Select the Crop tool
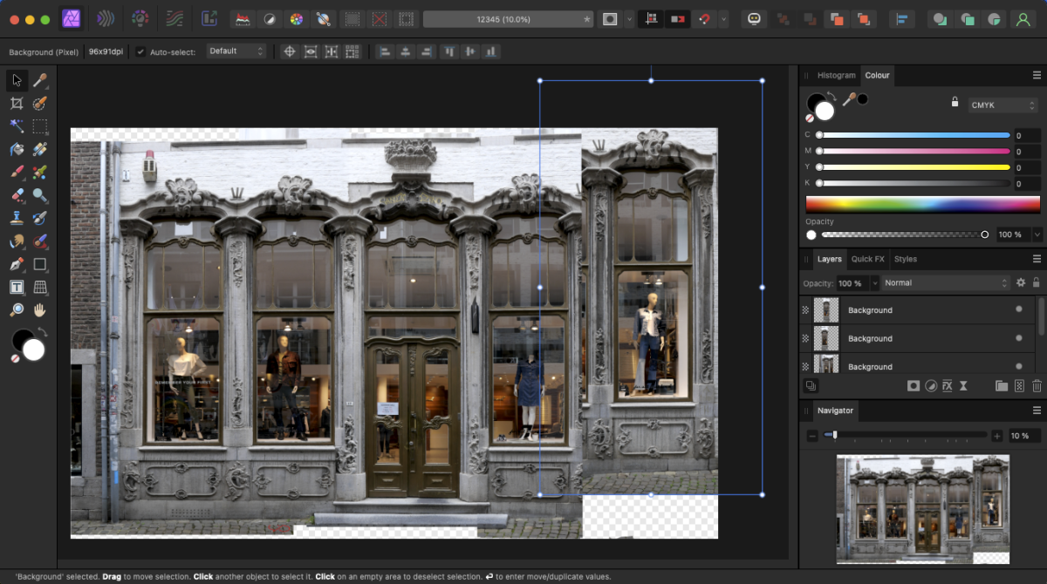1047x584 pixels. tap(17, 104)
